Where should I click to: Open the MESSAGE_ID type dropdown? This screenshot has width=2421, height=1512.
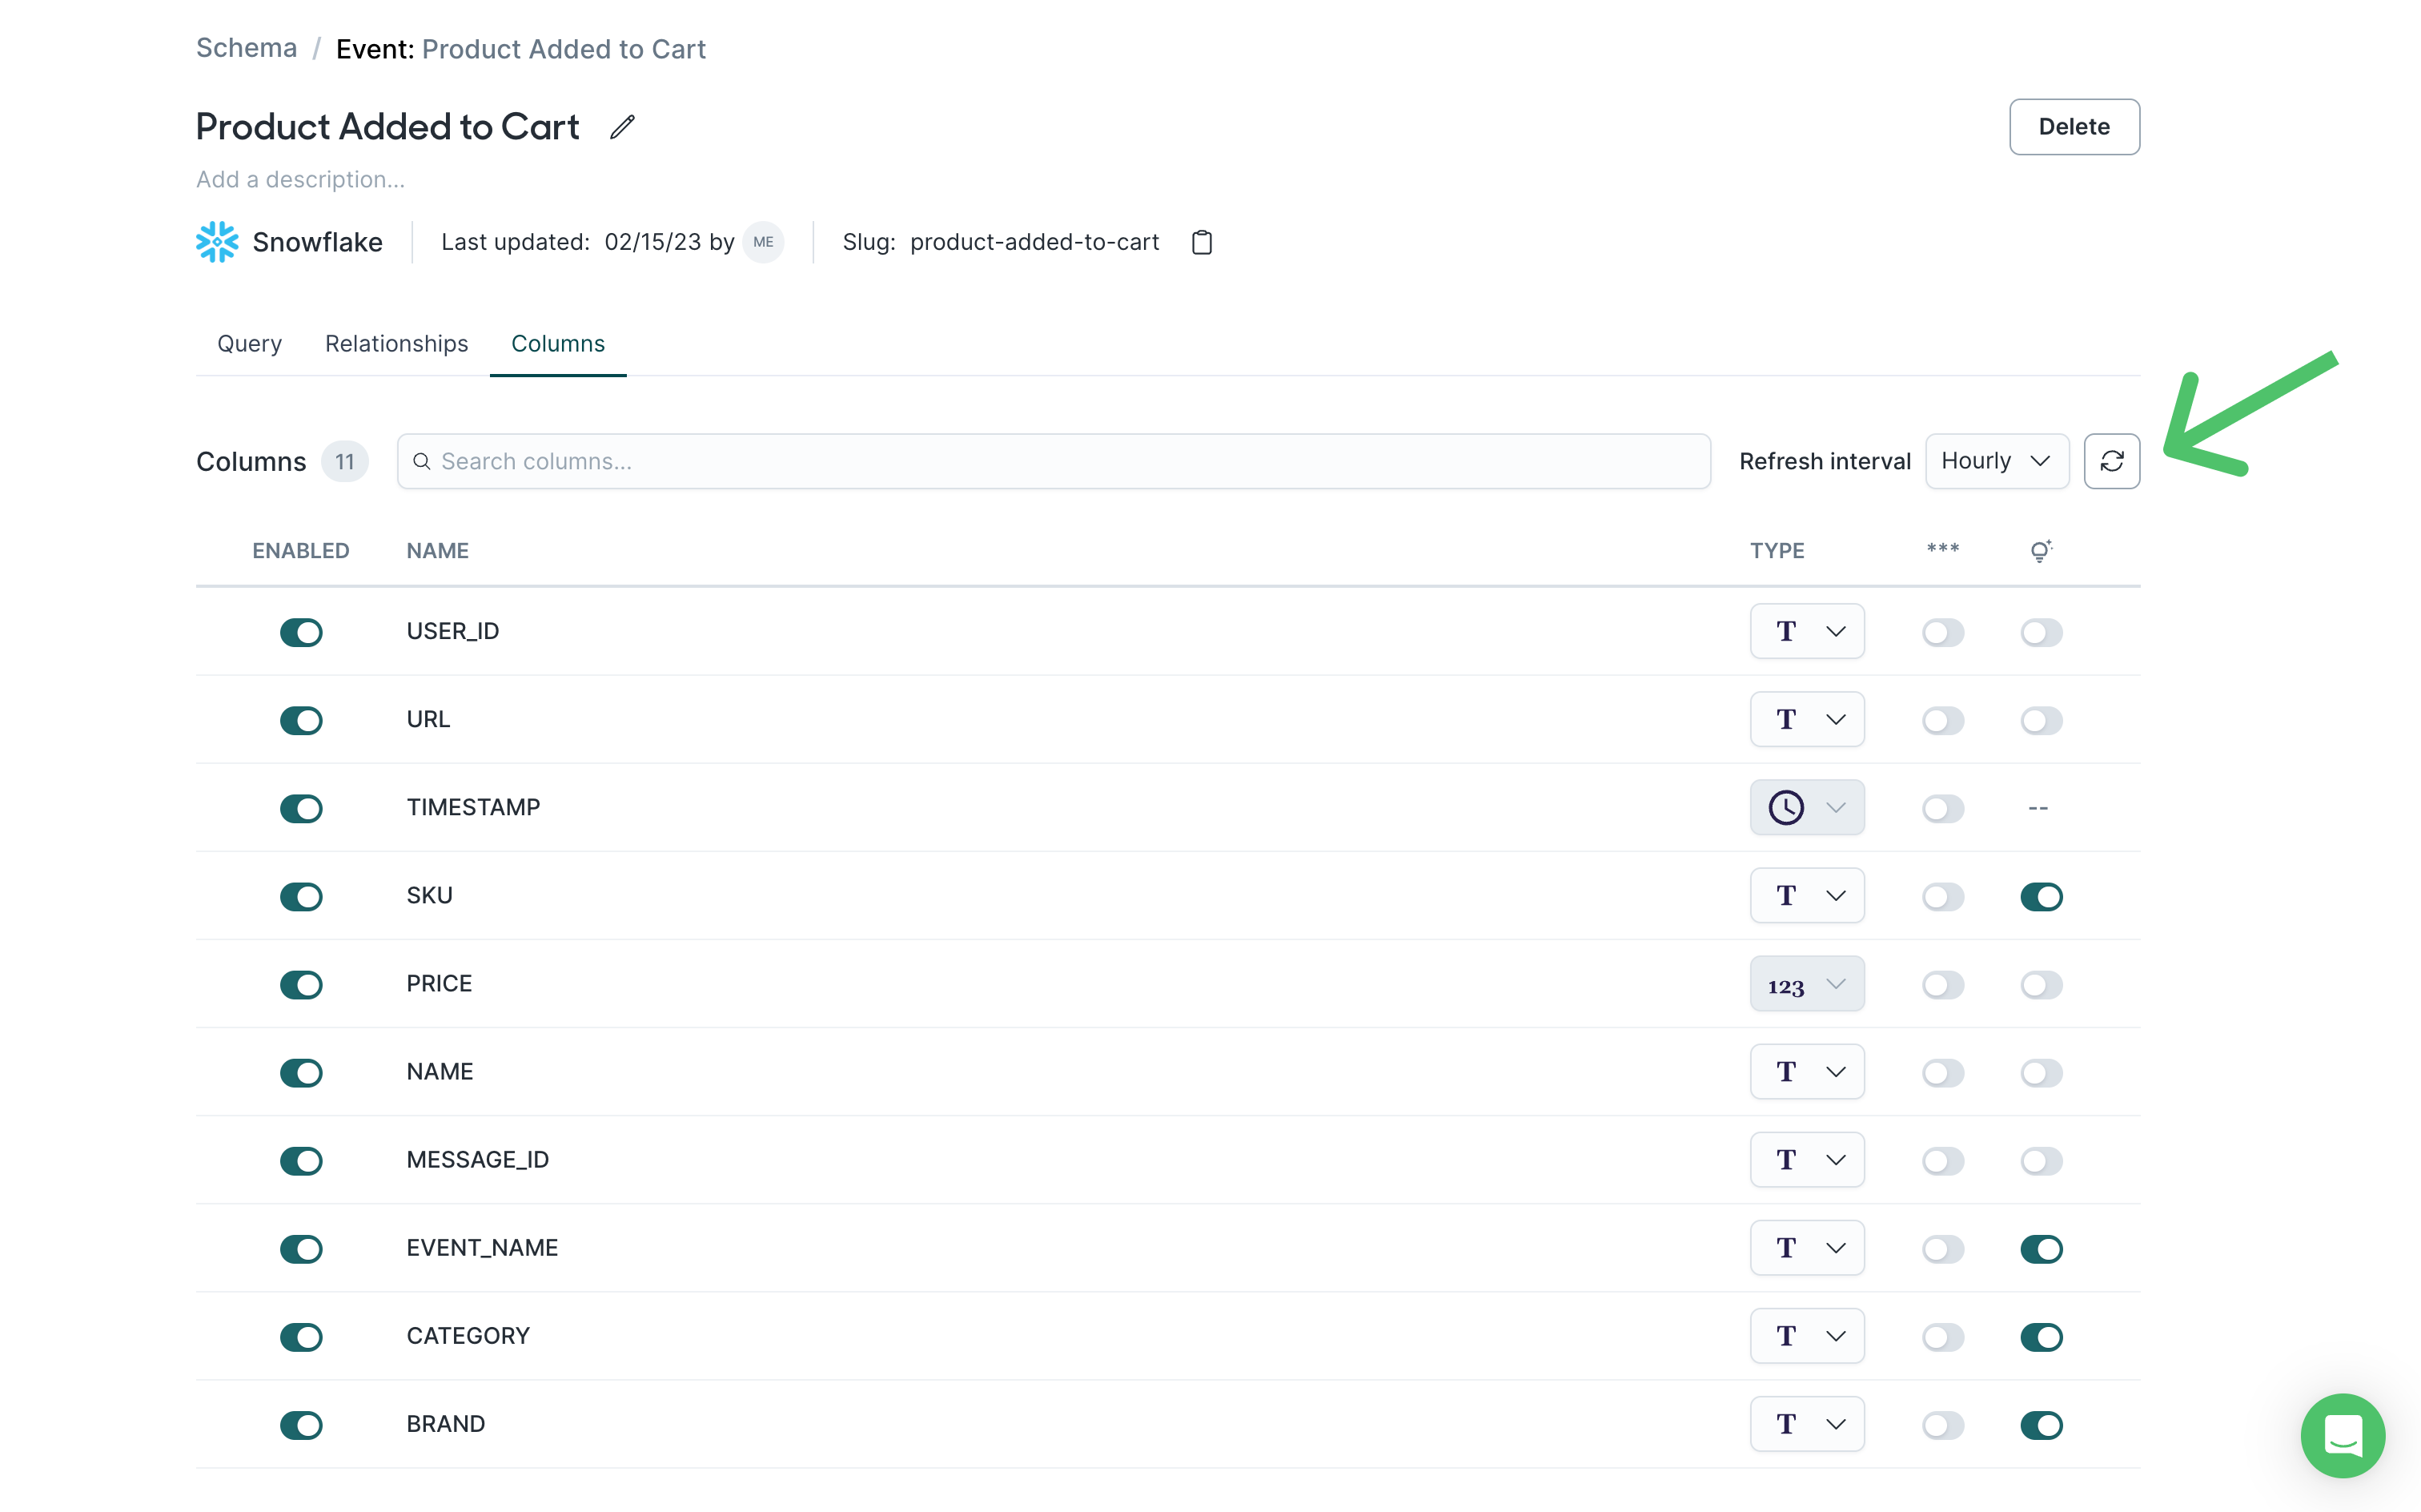tap(1806, 1159)
